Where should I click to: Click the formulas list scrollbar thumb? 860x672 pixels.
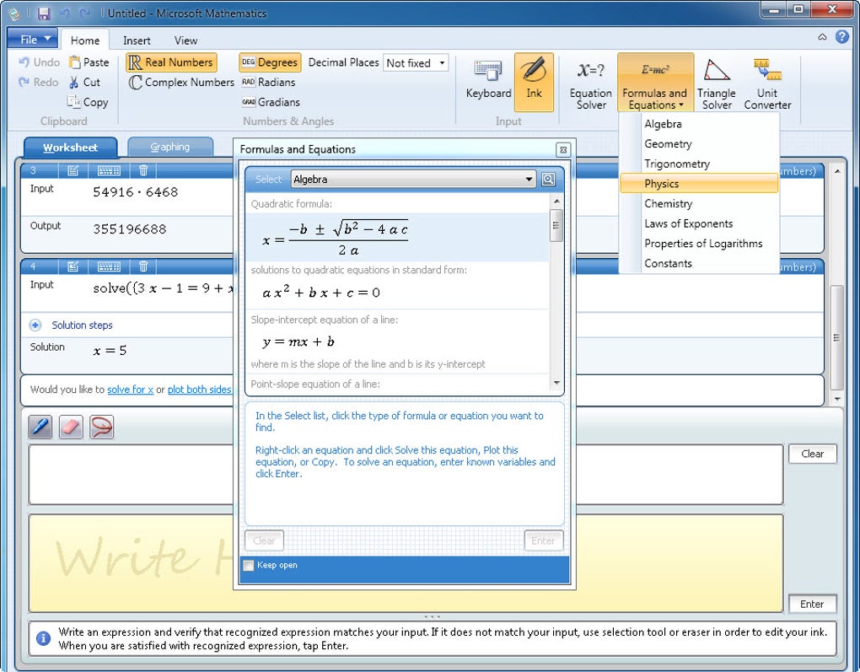click(556, 225)
